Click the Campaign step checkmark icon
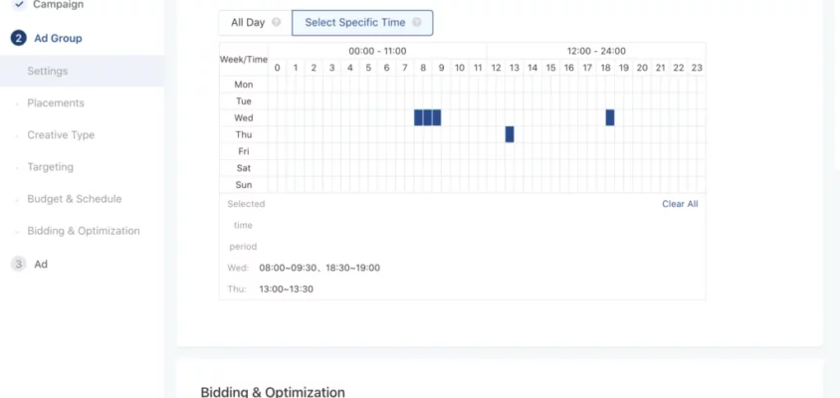Screen dimensions: 840x398 18,5
